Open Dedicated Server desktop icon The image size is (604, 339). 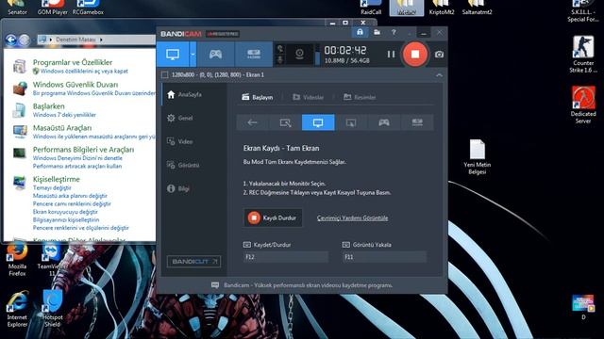coord(583,105)
